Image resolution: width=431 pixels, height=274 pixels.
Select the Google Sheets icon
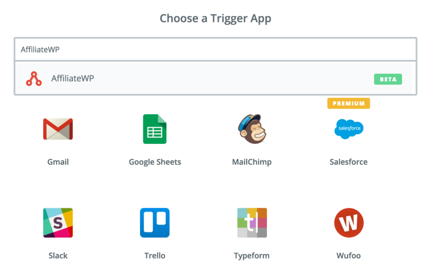(x=155, y=129)
